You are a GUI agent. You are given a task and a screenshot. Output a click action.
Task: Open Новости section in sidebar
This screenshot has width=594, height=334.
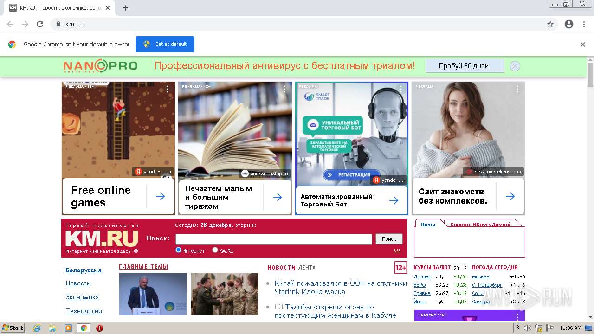[x=78, y=283]
